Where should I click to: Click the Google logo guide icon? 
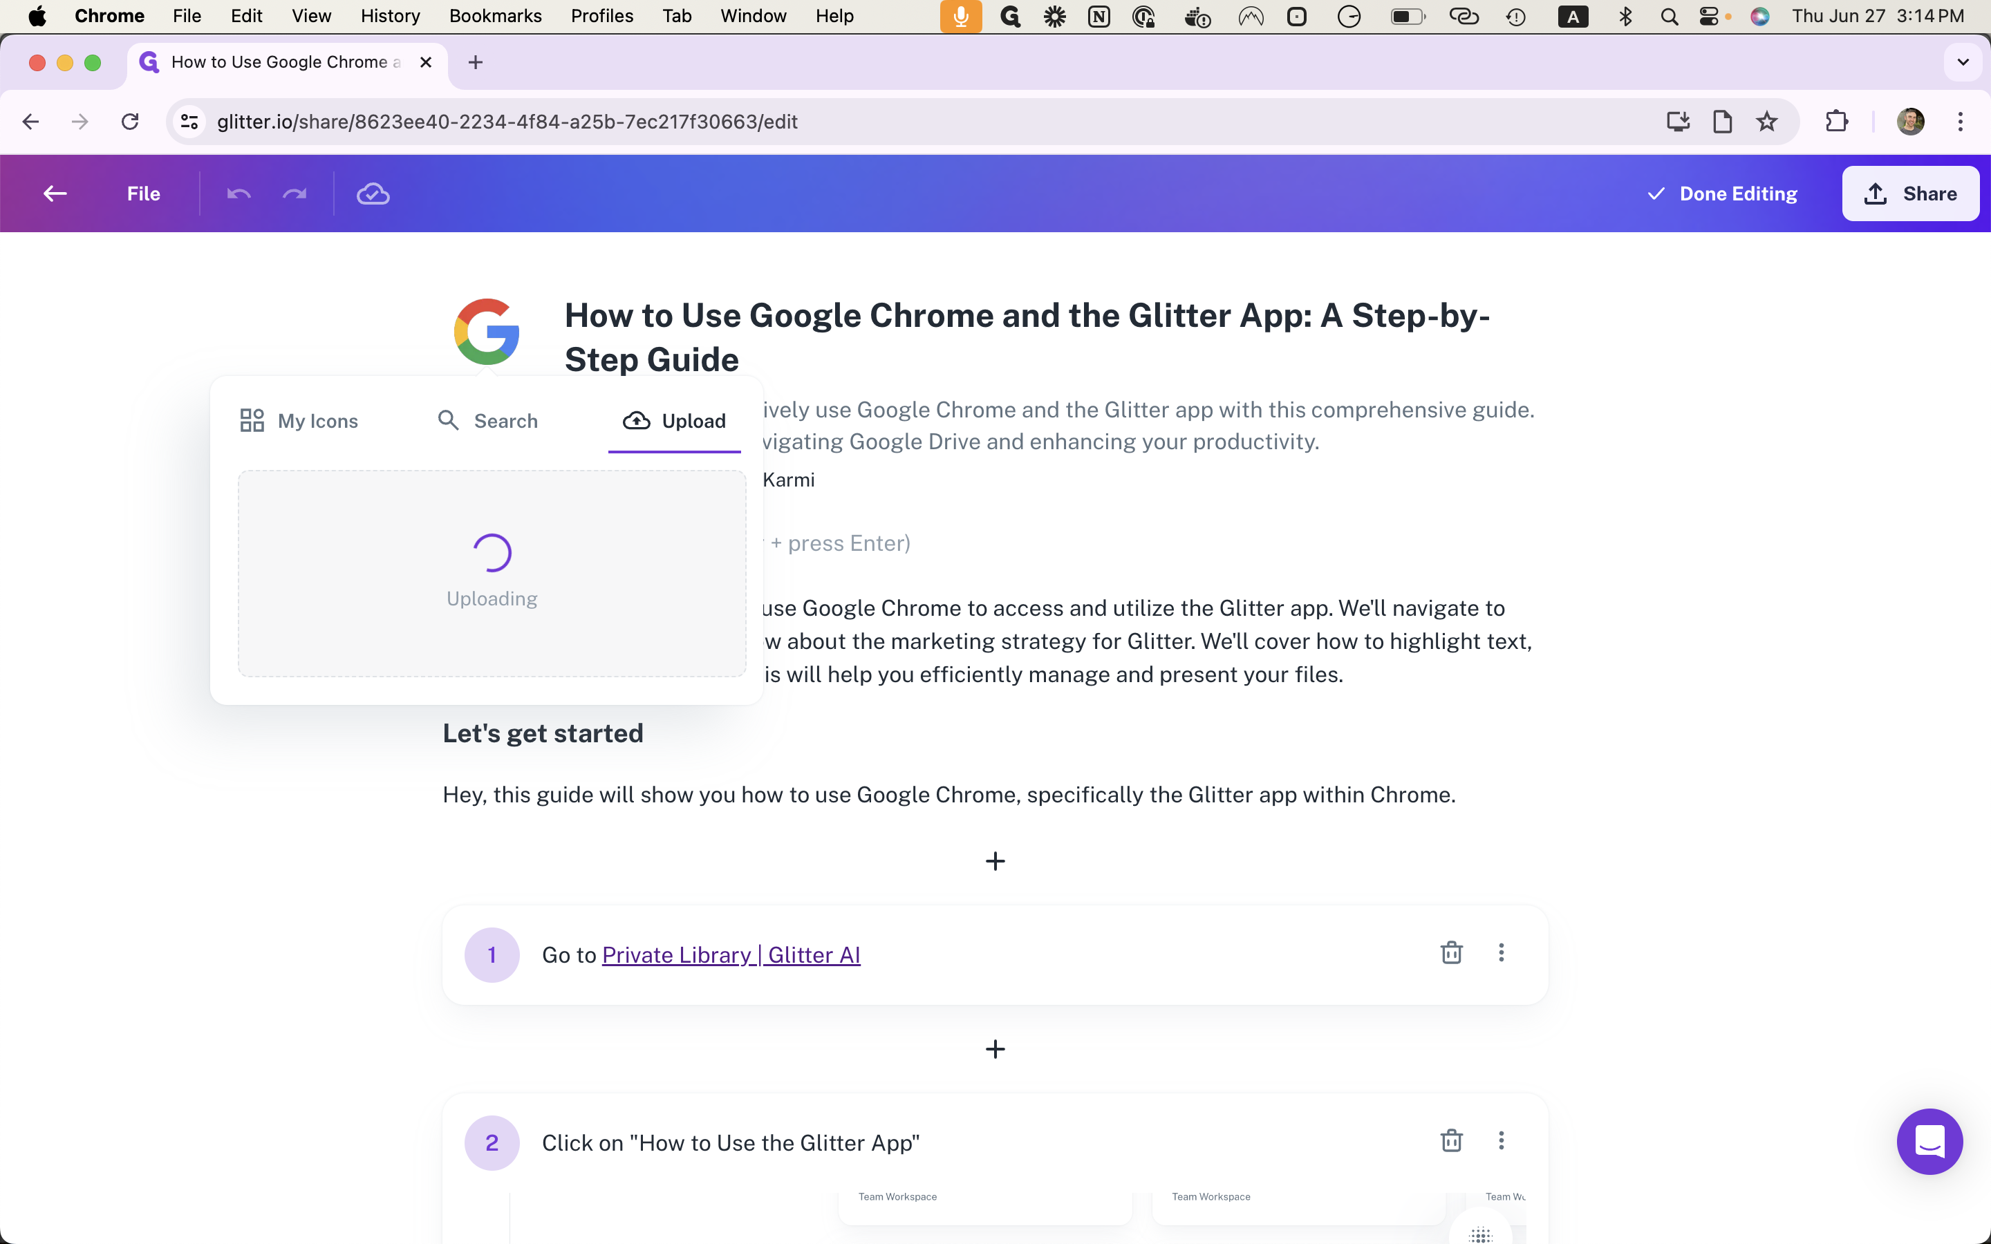487,332
